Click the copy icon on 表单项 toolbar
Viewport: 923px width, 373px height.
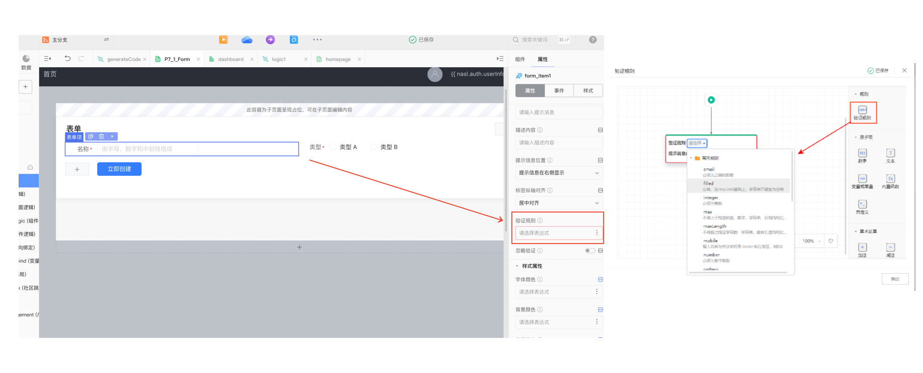pyautogui.click(x=91, y=137)
